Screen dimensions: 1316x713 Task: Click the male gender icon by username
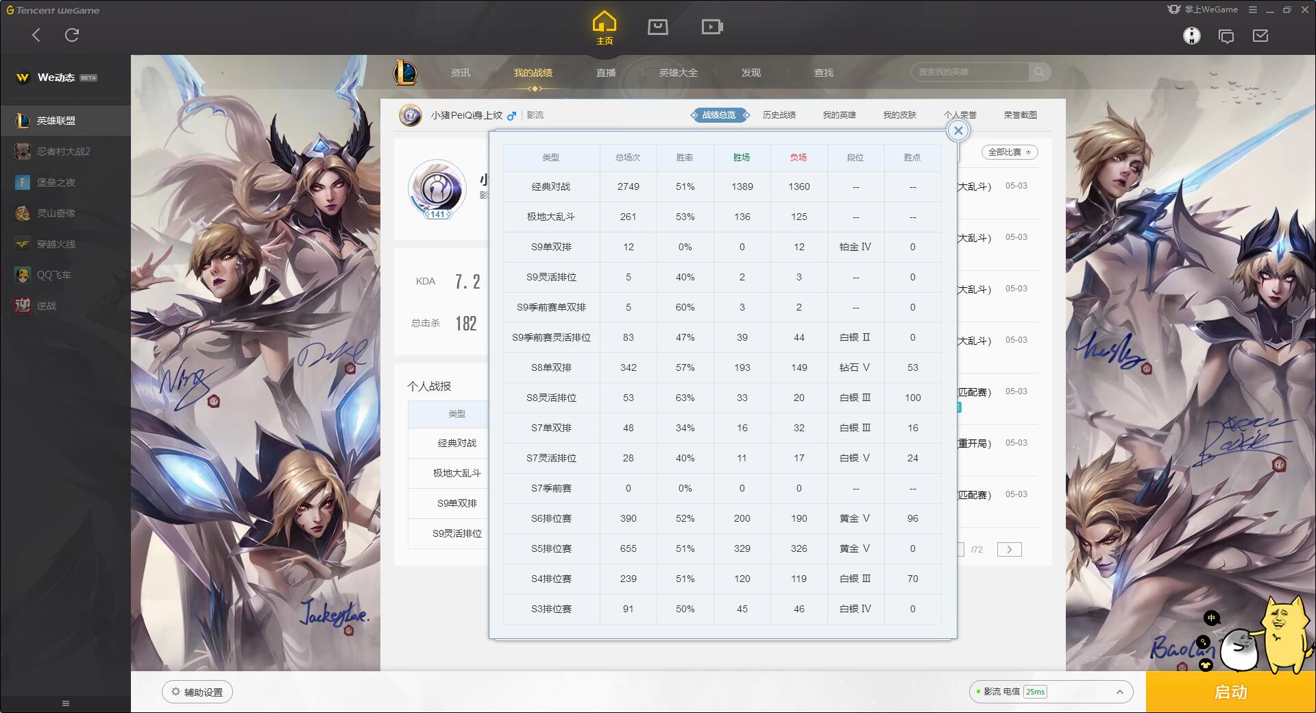[511, 116]
